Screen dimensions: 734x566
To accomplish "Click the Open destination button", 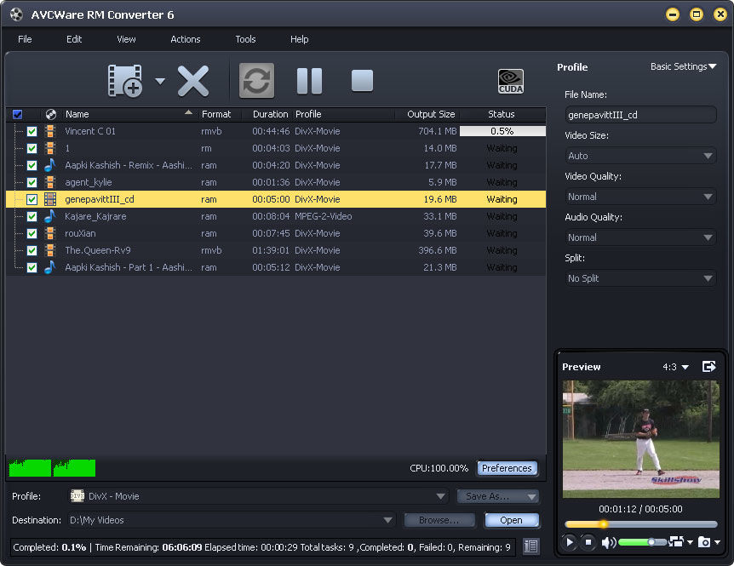I will click(511, 520).
